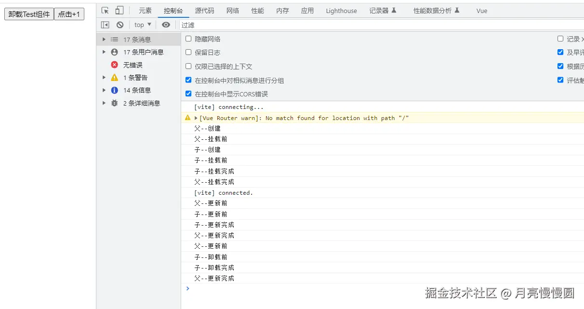584x309 pixels.
Task: Click the [vite] connected. log line
Action: 383,192
